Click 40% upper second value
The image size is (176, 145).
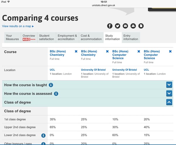[x=147, y=127]
